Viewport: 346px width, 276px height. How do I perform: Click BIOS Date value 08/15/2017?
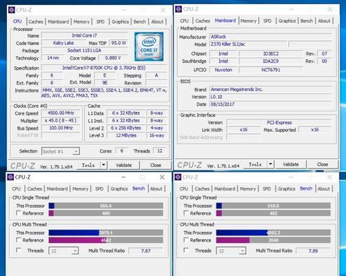point(271,104)
